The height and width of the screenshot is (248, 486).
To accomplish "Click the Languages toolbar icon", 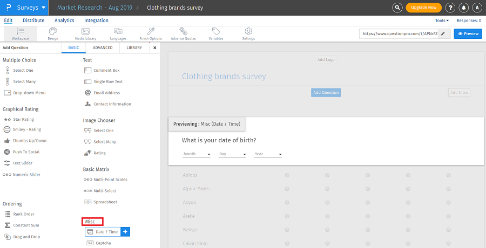I will (x=118, y=33).
